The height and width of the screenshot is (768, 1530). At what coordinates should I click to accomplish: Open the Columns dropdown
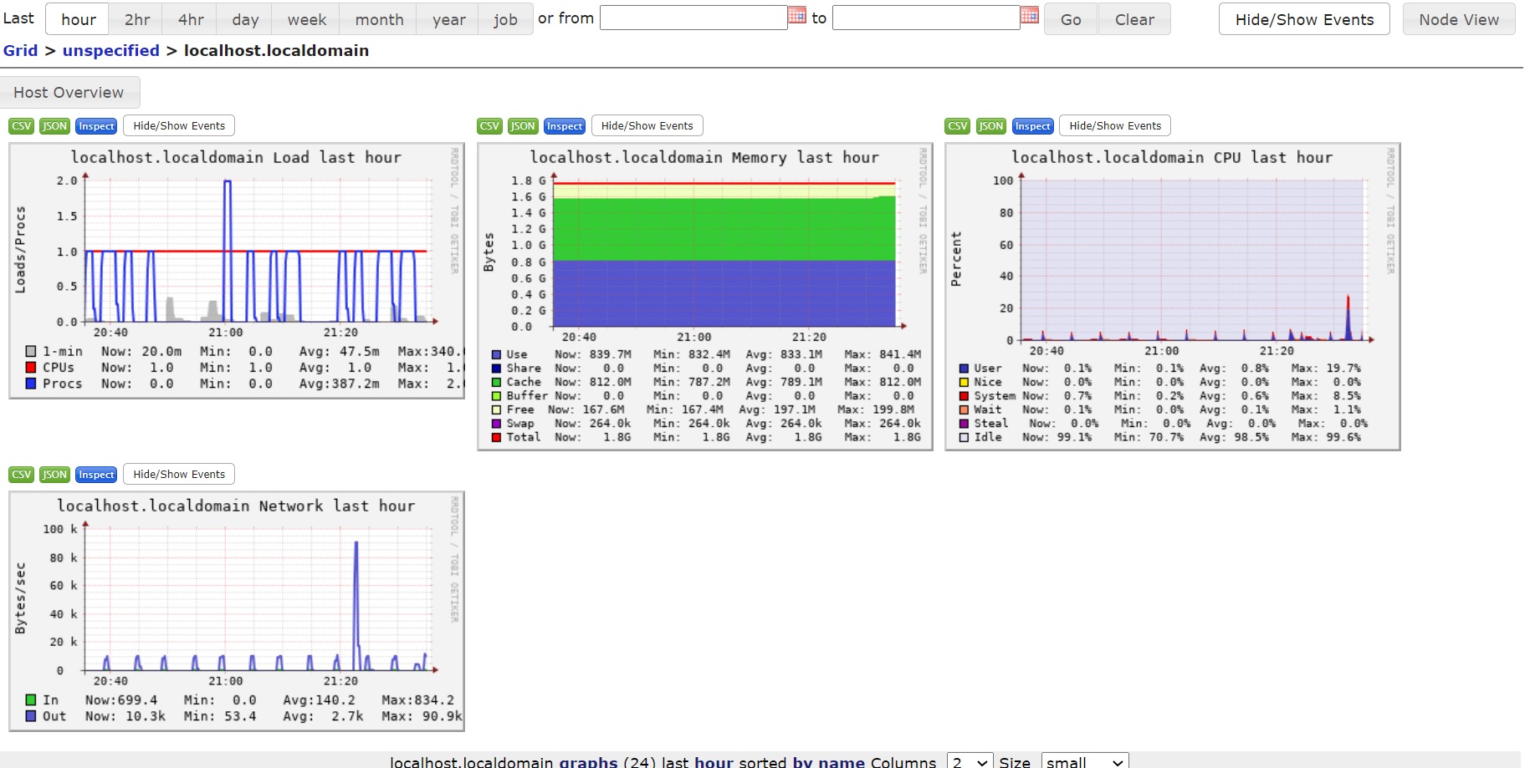tap(970, 761)
